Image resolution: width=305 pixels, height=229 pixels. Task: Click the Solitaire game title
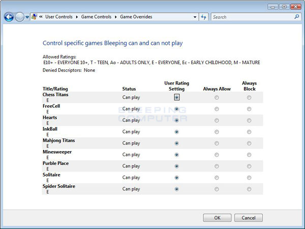[51, 175]
